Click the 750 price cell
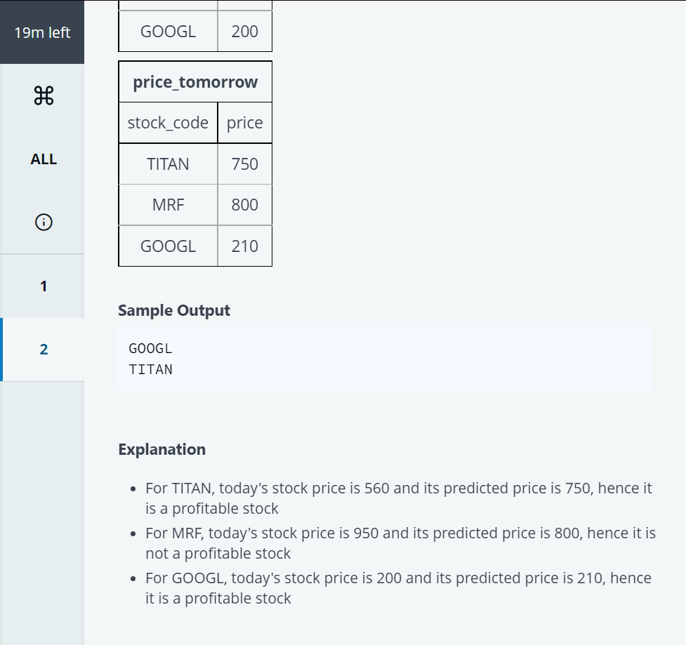Viewport: 686px width, 645px height. [244, 164]
